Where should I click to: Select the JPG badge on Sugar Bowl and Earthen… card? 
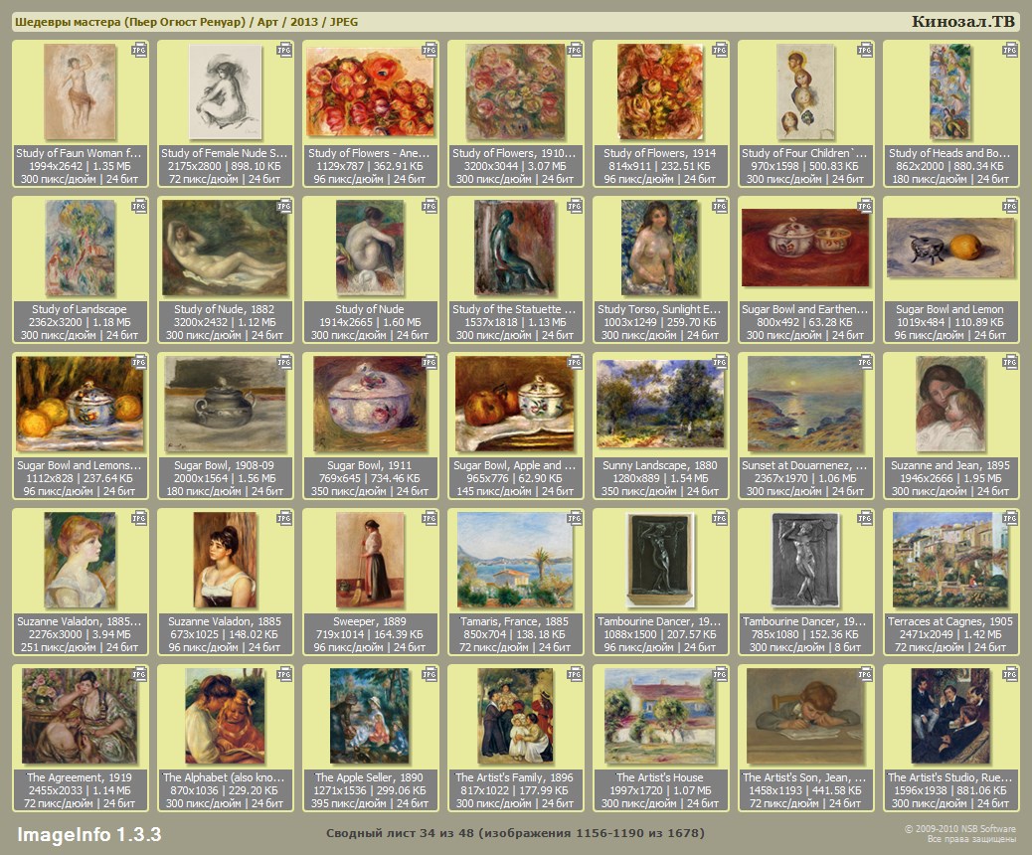(x=865, y=207)
